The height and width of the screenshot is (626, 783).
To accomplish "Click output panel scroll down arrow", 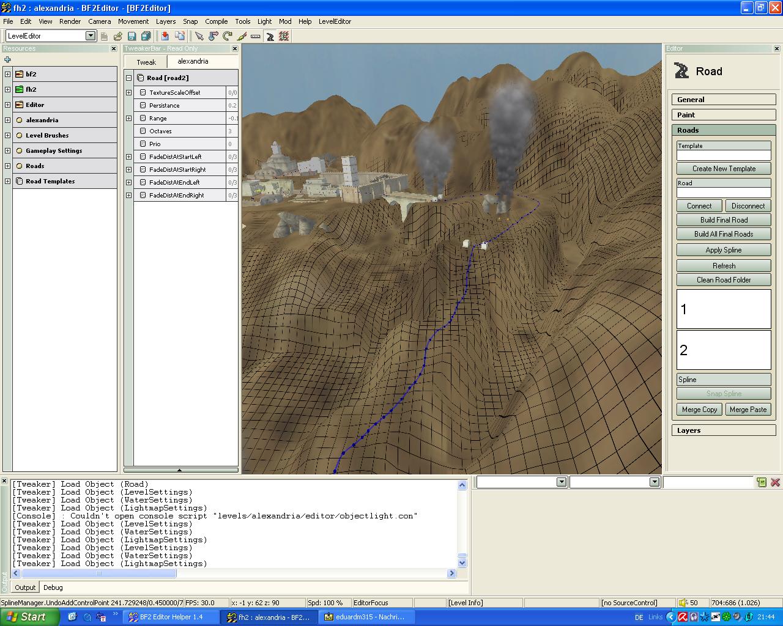I will coord(462,563).
